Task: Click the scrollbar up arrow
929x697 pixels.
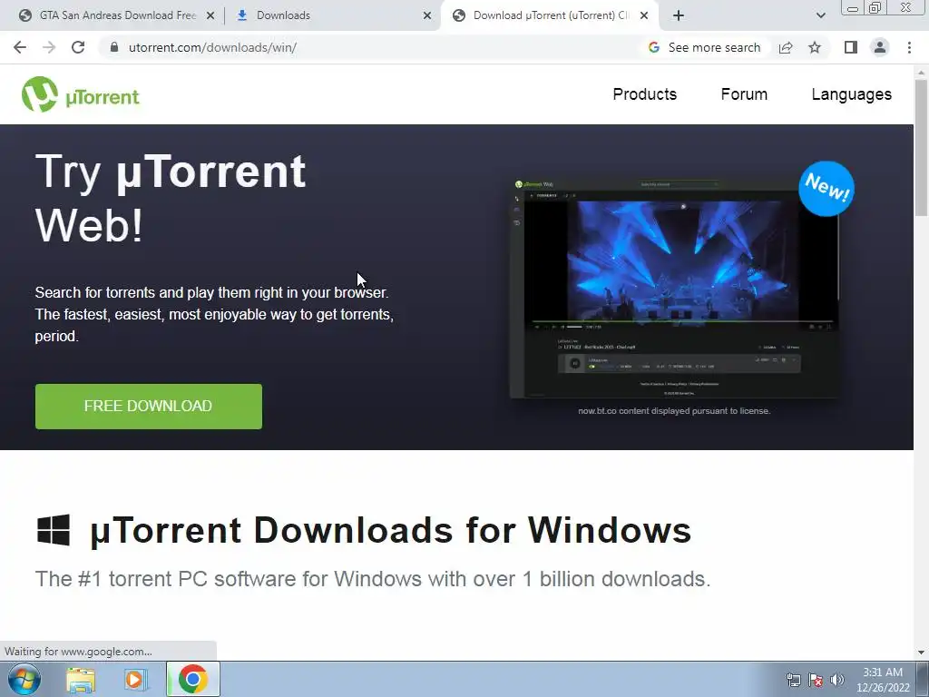Action: (x=921, y=73)
